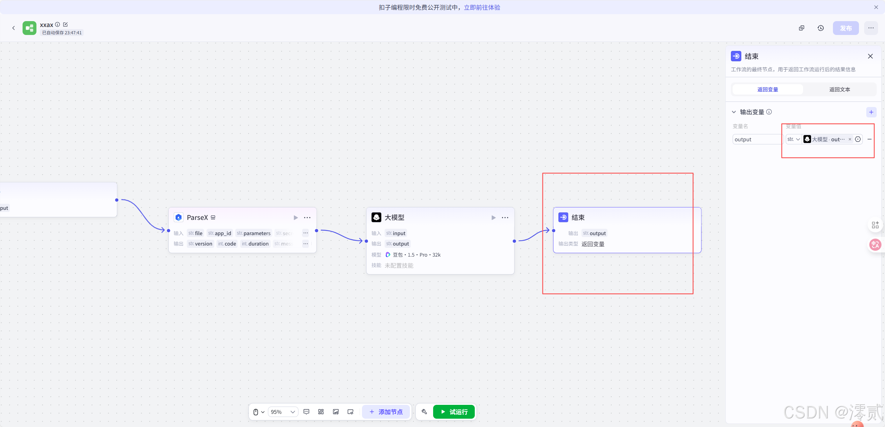This screenshot has height=427, width=885.
Task: Click the output variable name field
Action: tap(756, 139)
